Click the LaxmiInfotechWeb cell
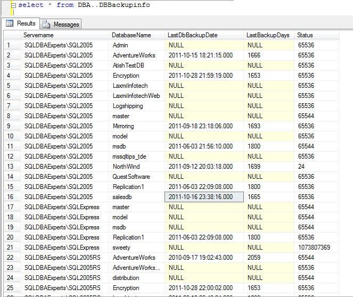 tap(137, 96)
